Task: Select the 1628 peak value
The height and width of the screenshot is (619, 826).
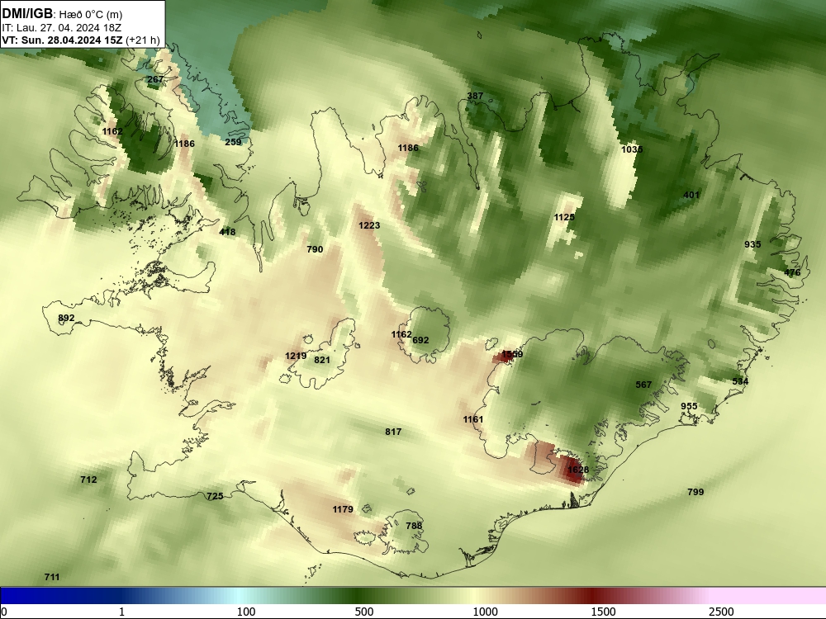Action: coord(578,470)
